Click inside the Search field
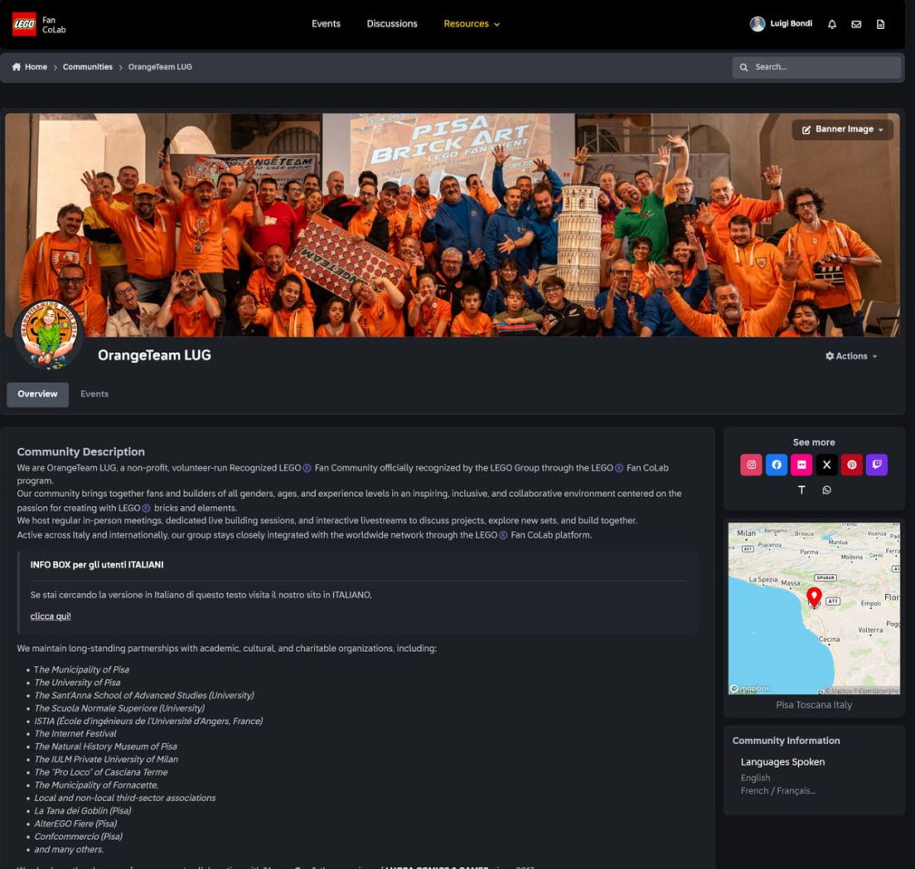Image resolution: width=915 pixels, height=869 pixels. point(816,67)
